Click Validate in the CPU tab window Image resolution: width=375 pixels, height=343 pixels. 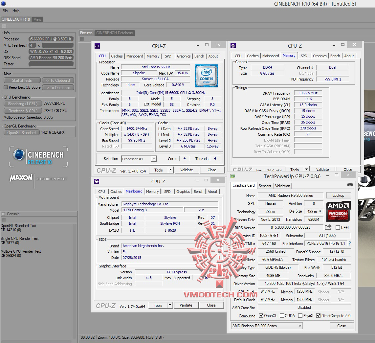pos(187,170)
